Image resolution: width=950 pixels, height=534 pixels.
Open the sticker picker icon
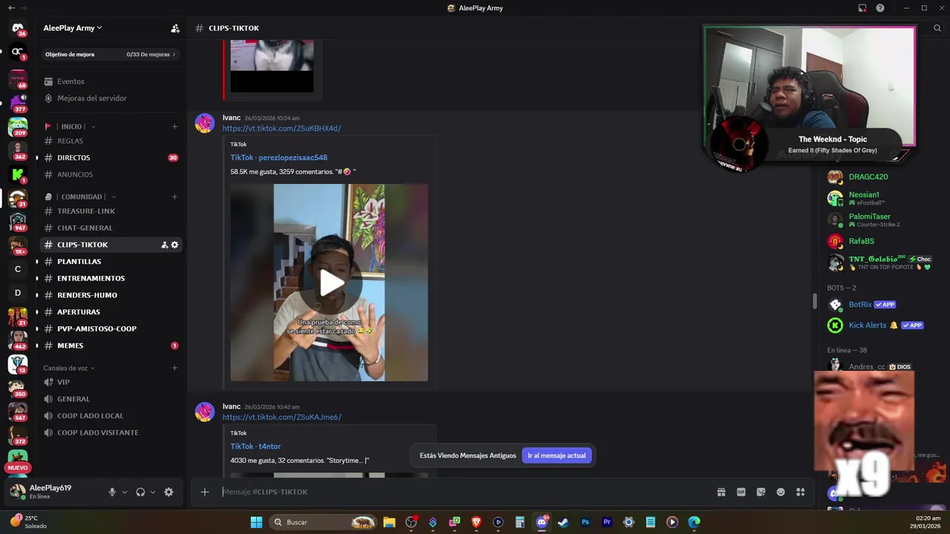coord(761,492)
